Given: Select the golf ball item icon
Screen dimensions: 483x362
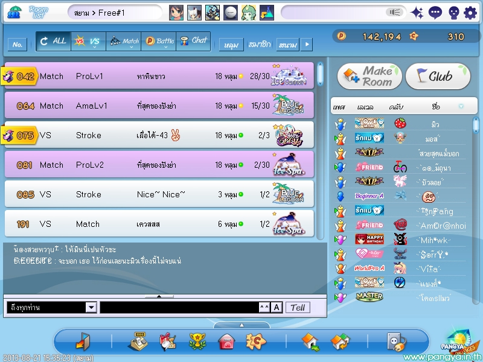Looking at the screenshot, I should (231, 13).
